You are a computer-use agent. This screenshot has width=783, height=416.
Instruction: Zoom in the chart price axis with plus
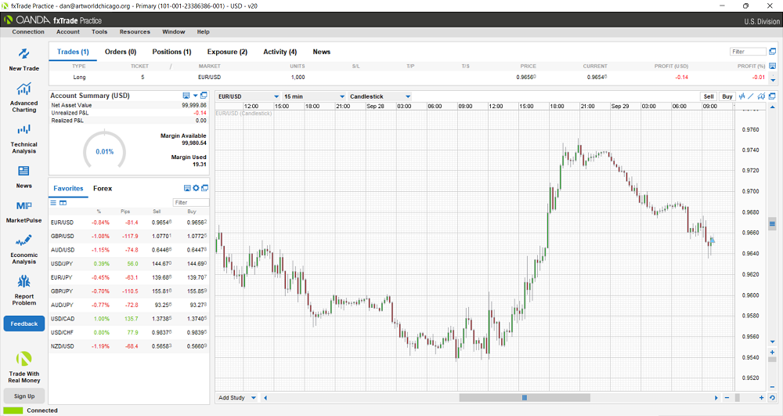(x=773, y=353)
